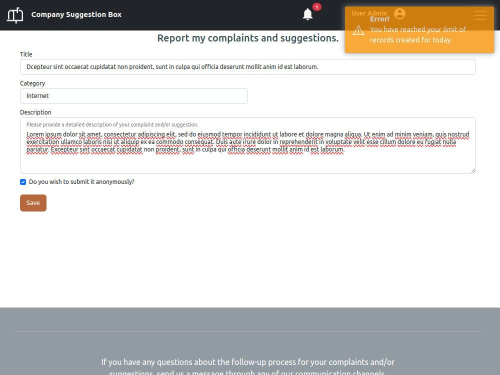Image resolution: width=500 pixels, height=375 pixels.
Task: Click inside the Description textarea
Action: tap(248, 145)
